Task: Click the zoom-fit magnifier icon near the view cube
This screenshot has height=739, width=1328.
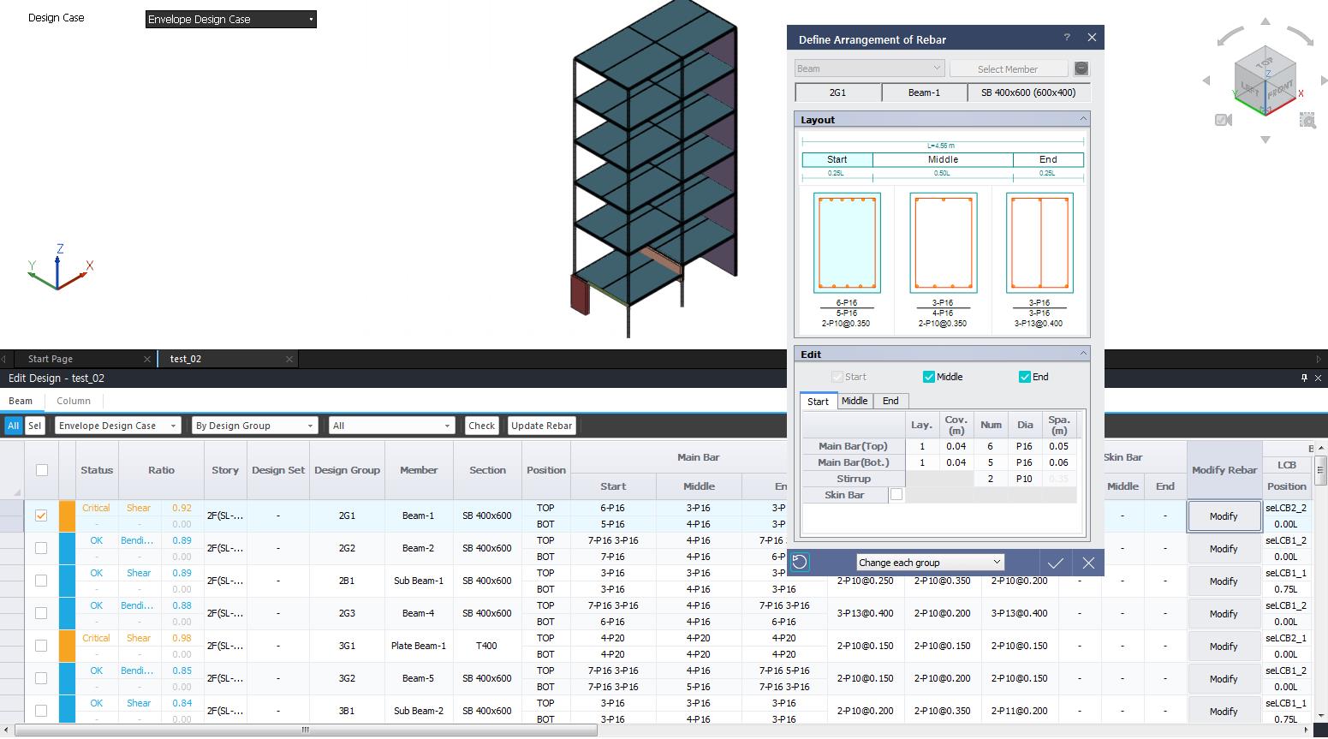Action: 1307,120
